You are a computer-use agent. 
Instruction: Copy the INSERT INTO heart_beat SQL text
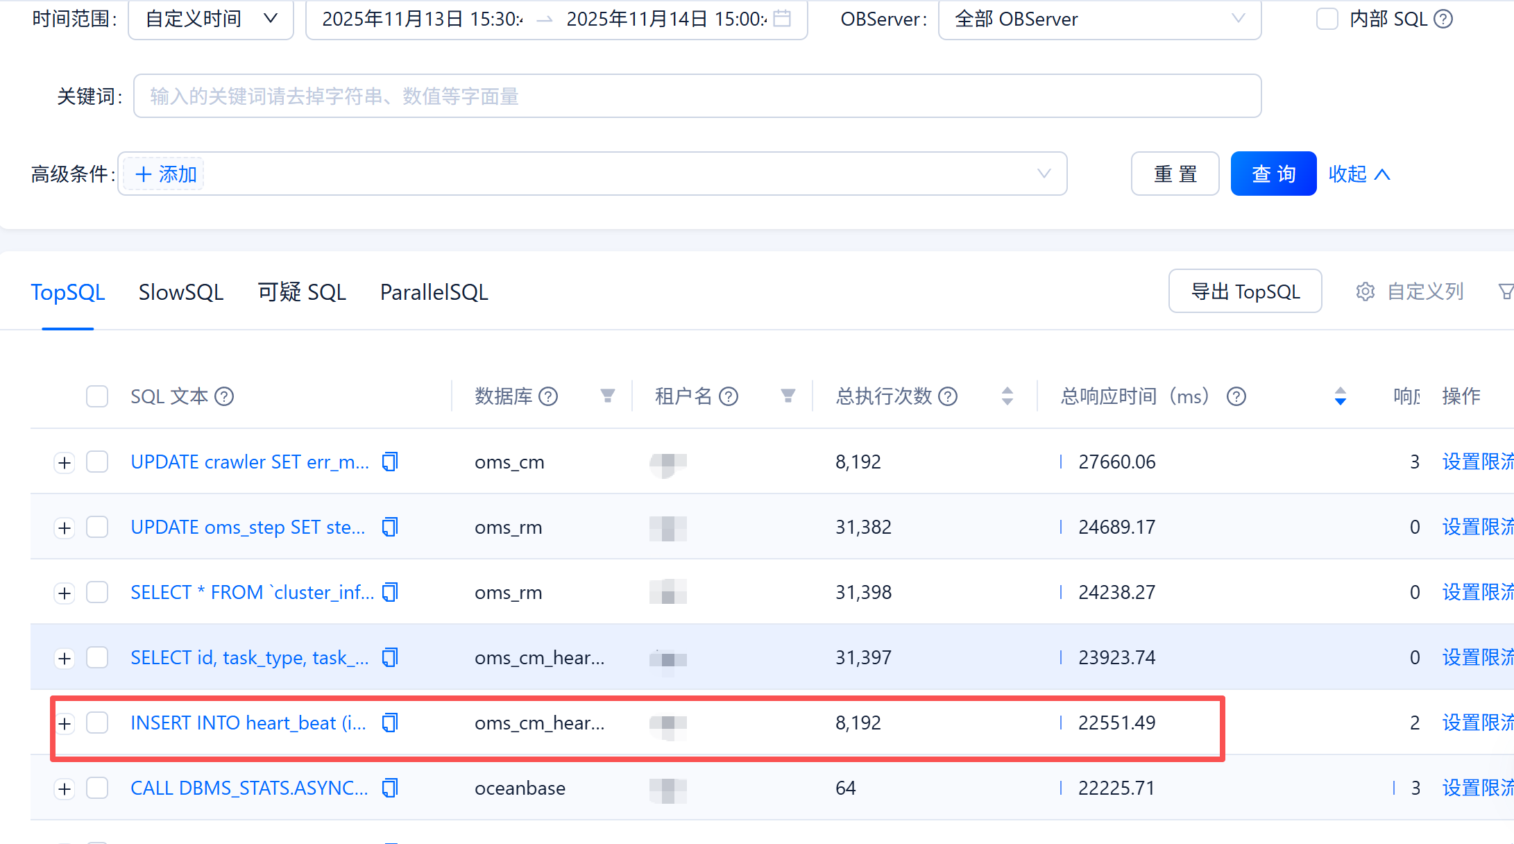(x=390, y=723)
